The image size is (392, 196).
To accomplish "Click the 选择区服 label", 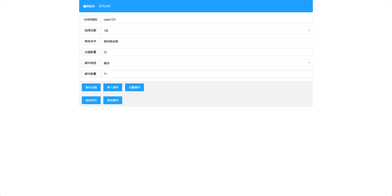I will point(90,31).
